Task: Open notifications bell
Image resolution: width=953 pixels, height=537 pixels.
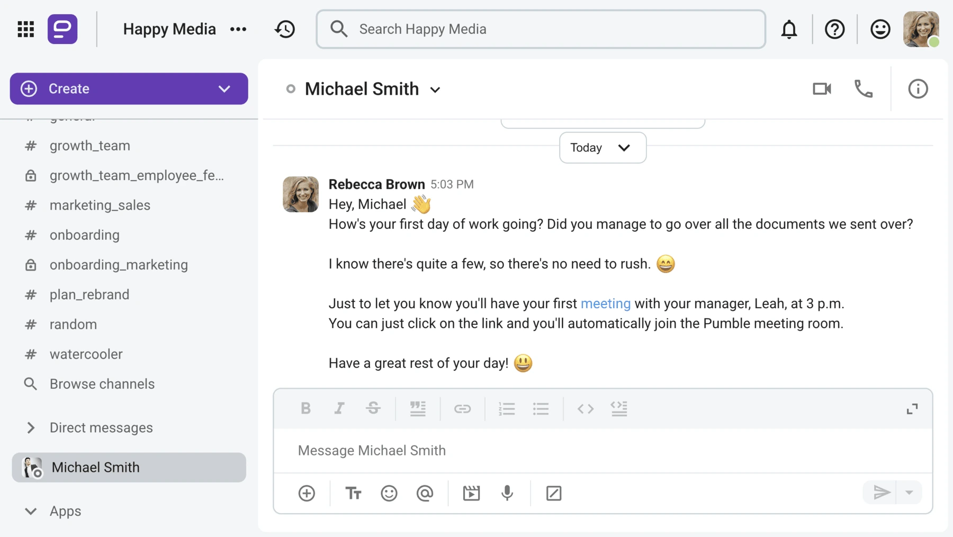Action: coord(789,29)
